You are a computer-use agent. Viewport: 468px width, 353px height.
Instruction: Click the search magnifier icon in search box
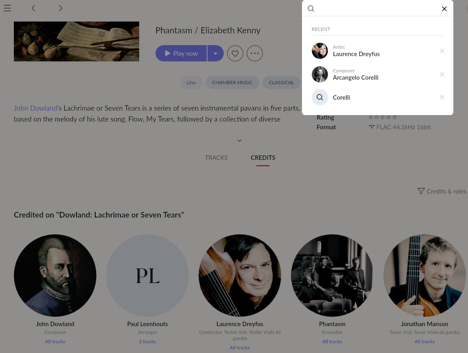[311, 9]
